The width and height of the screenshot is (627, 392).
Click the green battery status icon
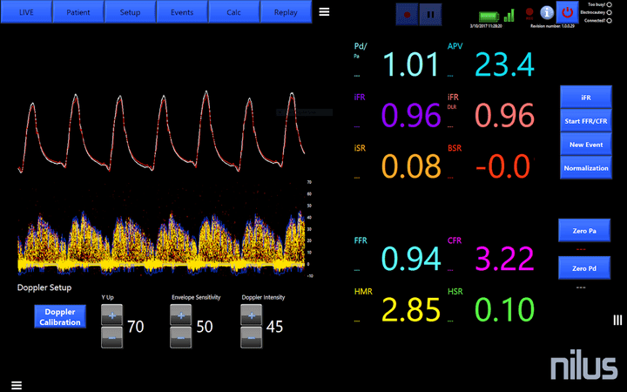[x=489, y=15]
